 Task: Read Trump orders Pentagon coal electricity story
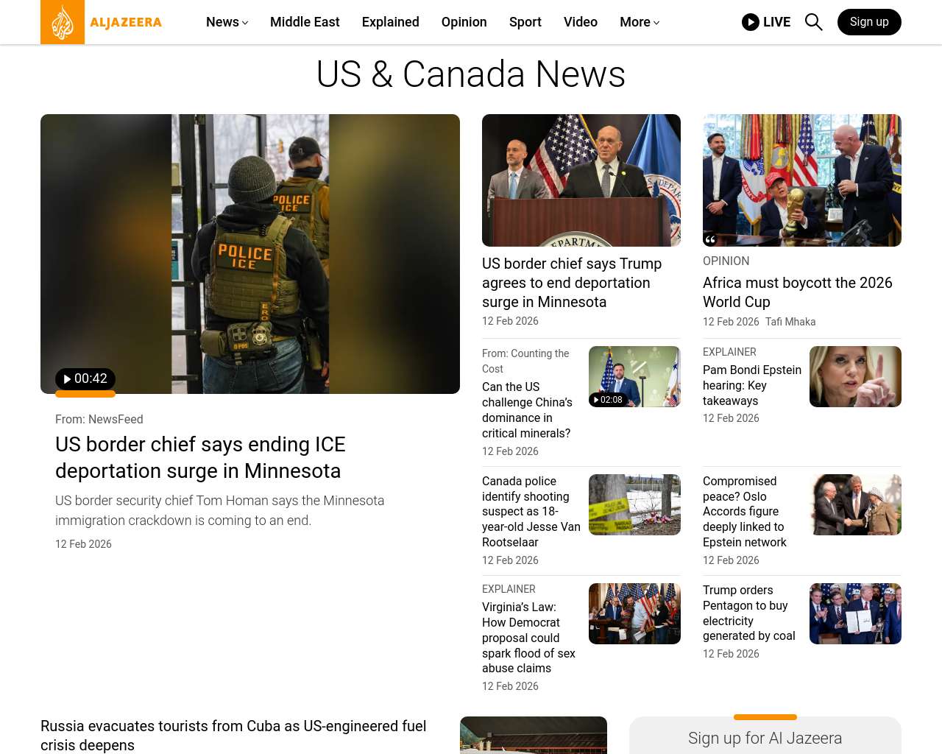pos(749,613)
